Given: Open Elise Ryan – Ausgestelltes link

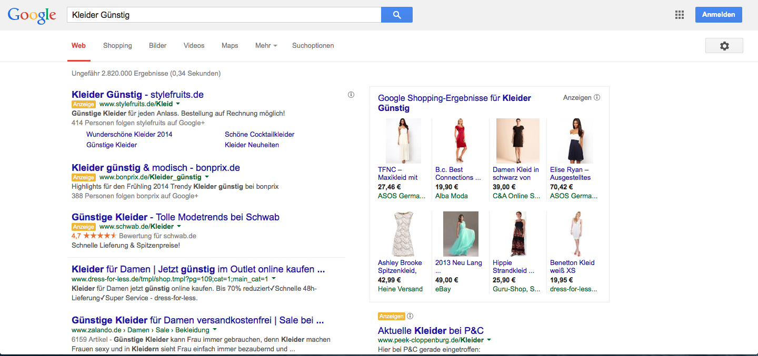Looking at the screenshot, I should click(x=571, y=174).
